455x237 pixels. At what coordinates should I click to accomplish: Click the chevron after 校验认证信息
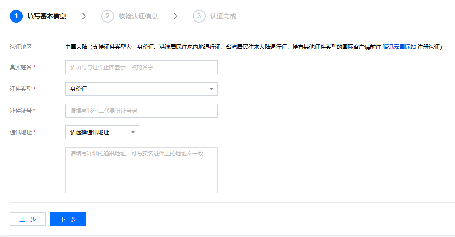[175, 16]
